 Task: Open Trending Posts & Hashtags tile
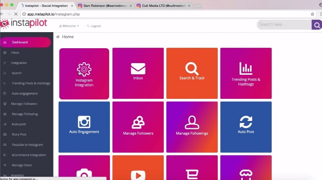(x=246, y=73)
